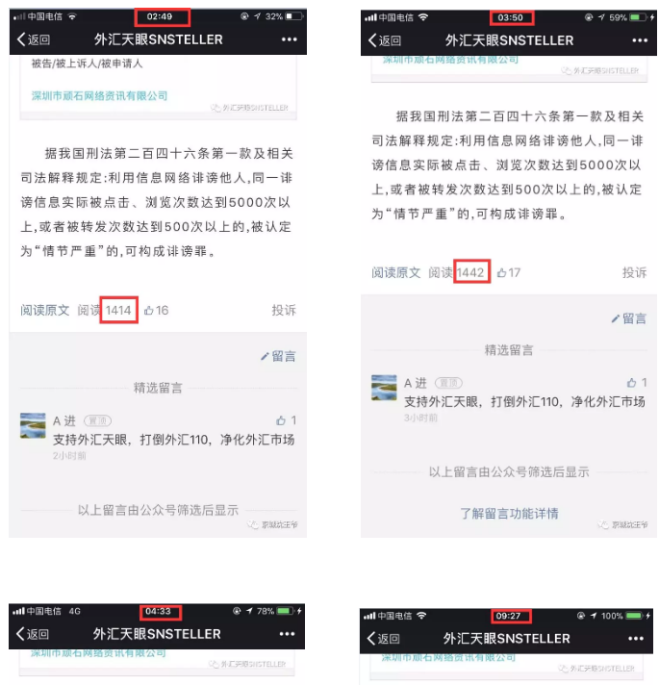Tap the back arrow in the 04:33 screenshot
This screenshot has width=659, height=685.
pyautogui.click(x=33, y=634)
